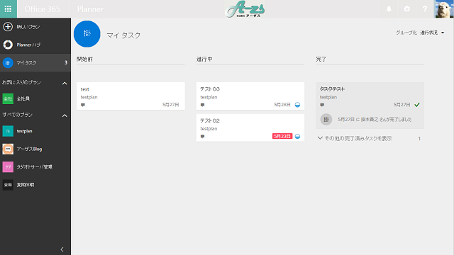Click the green 全社員 plan tile icon
Viewport: 454px width, 255px height.
8,98
